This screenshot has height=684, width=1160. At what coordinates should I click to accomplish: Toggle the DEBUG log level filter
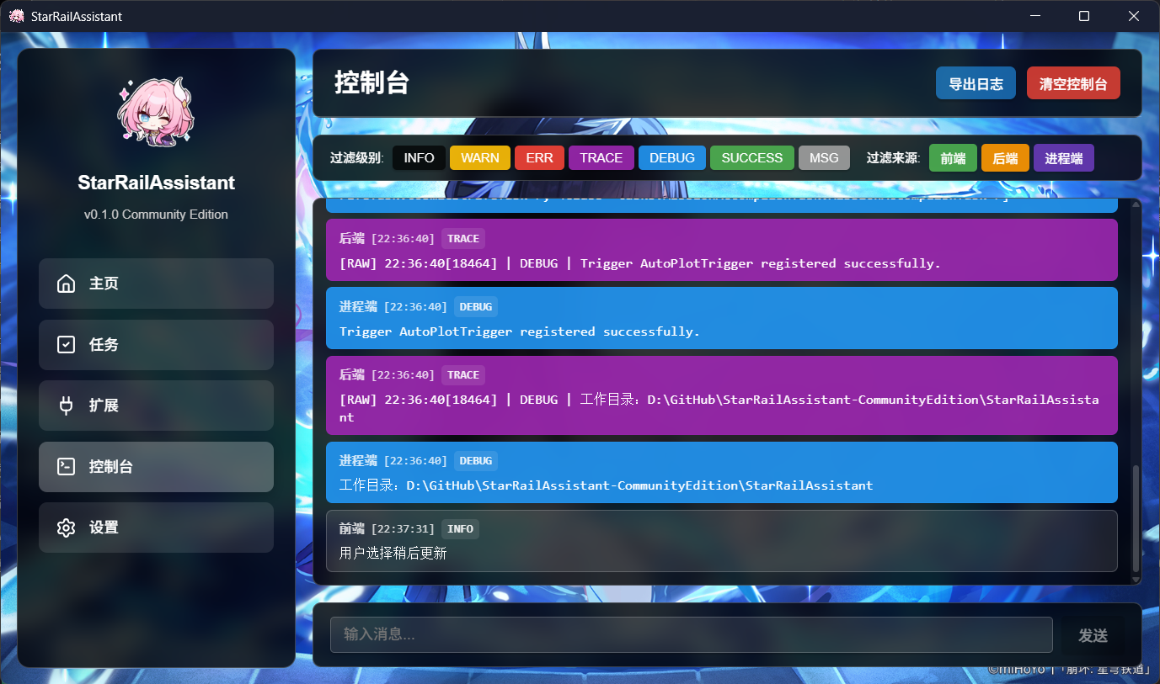tap(671, 157)
